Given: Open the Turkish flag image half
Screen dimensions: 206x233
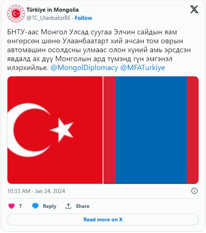Looking at the screenshot, I should click(x=55, y=130).
